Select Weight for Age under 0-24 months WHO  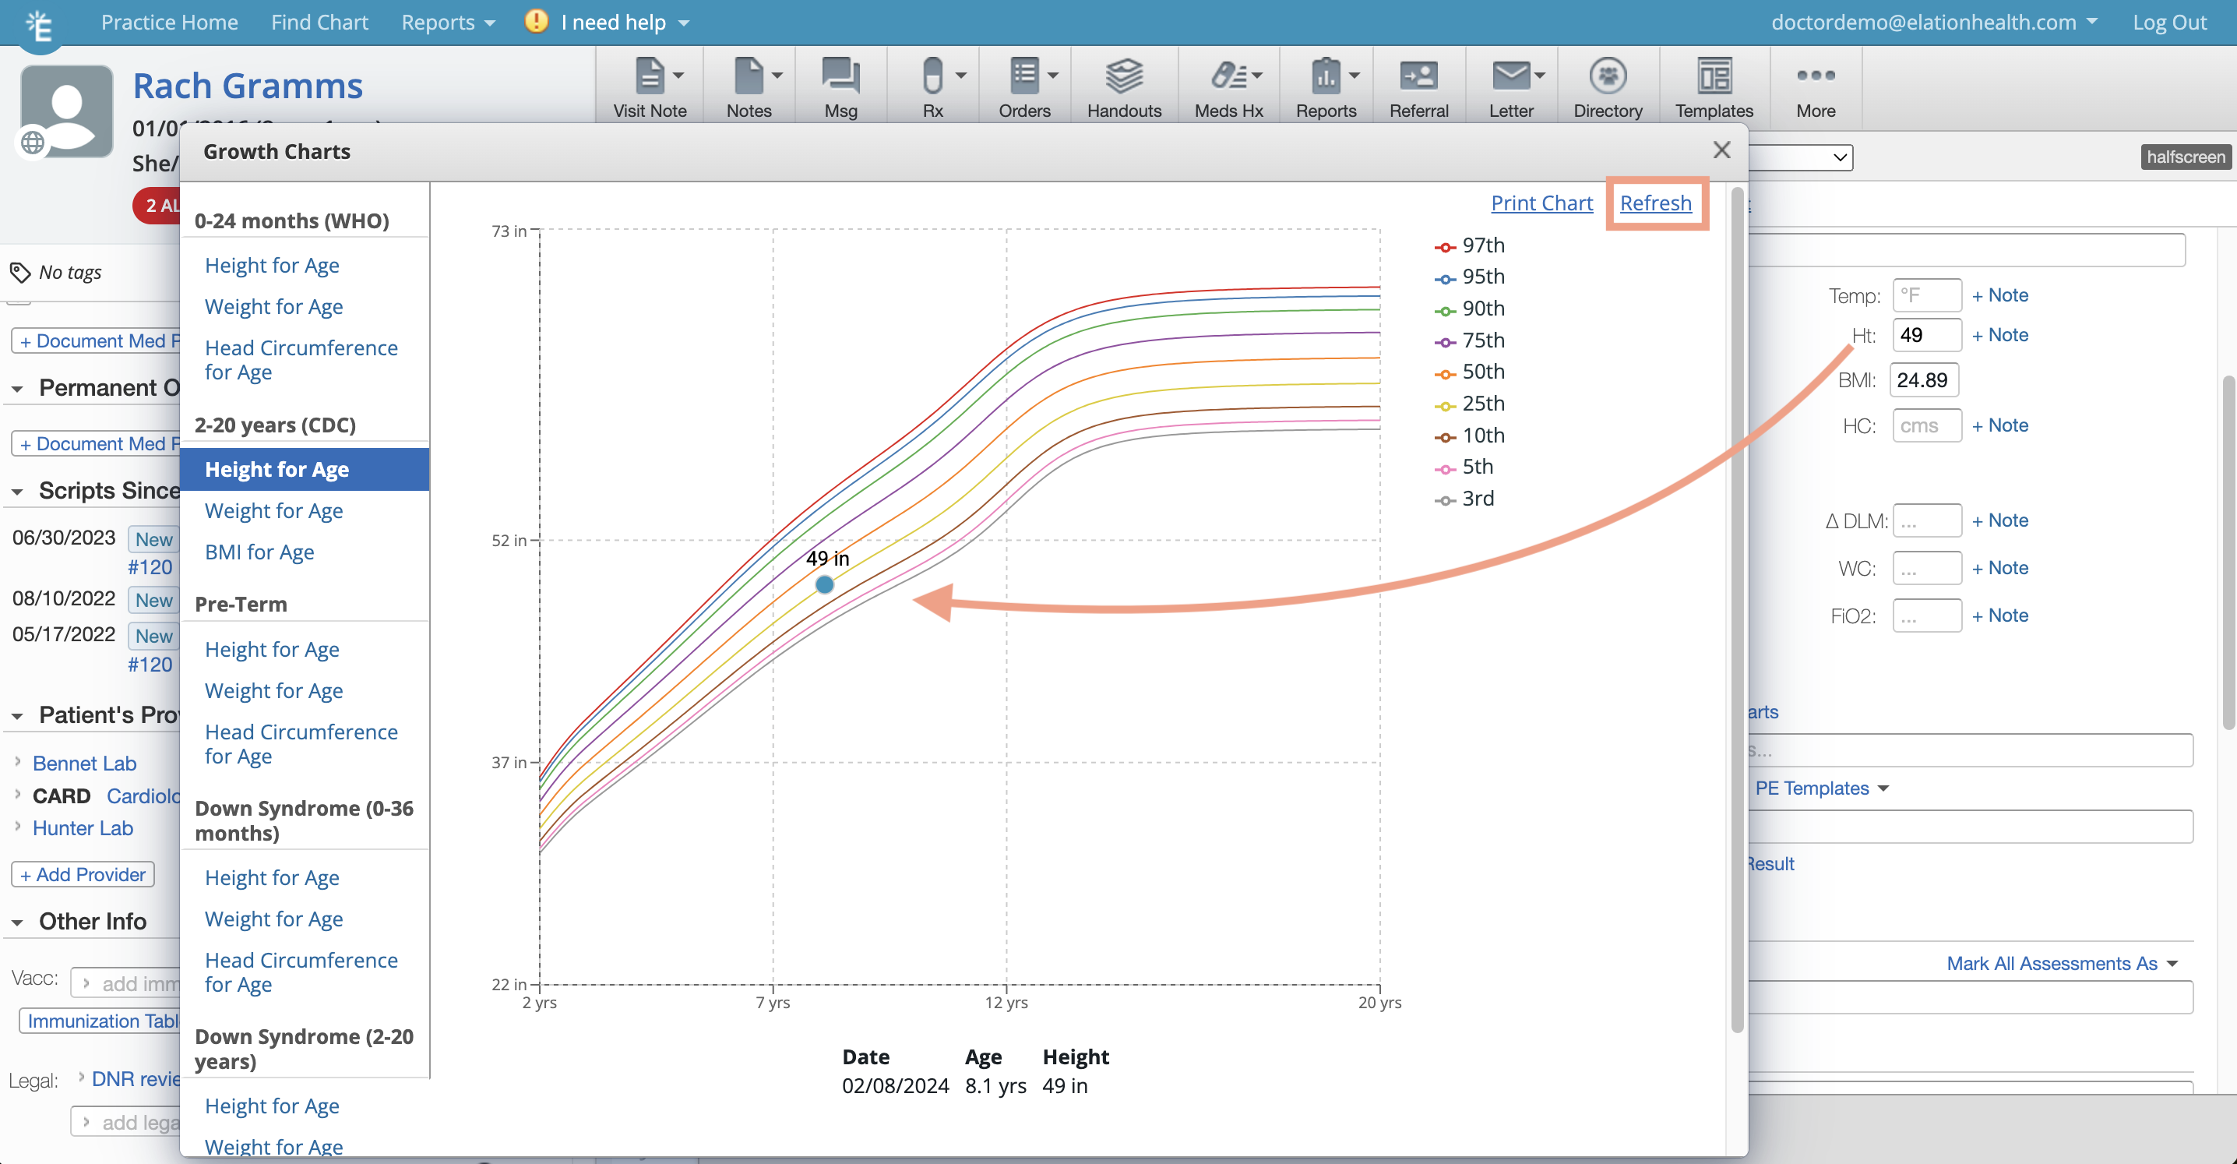(273, 306)
